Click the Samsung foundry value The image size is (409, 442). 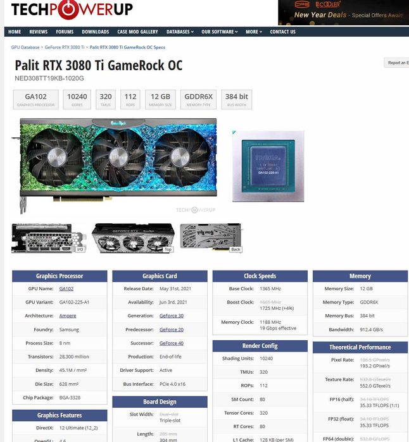pyautogui.click(x=69, y=329)
